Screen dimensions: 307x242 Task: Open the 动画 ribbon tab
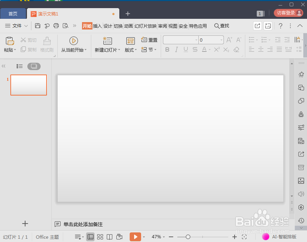129,26
